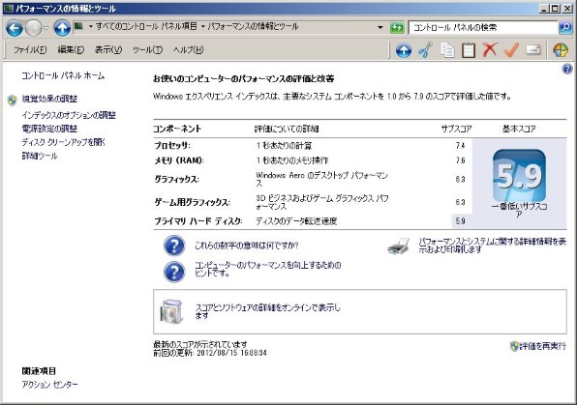Viewport: 577px width, 405px height.
Task: Click the software box icon
Action: click(171, 312)
